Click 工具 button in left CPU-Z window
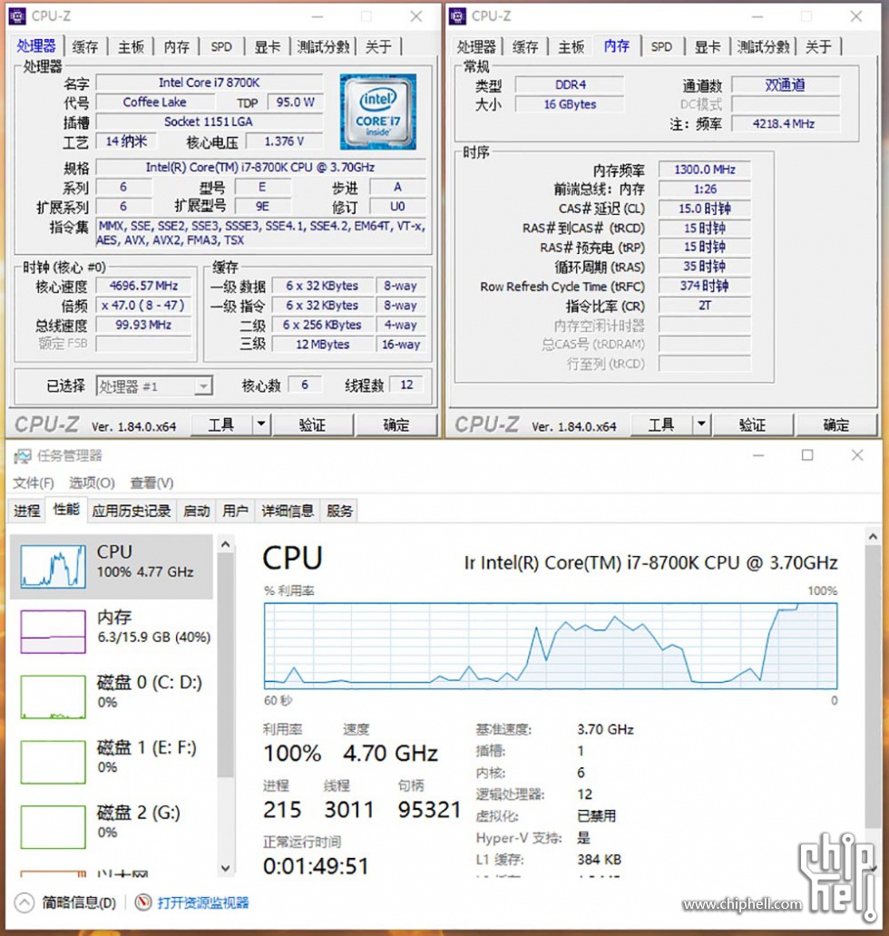 (x=221, y=424)
